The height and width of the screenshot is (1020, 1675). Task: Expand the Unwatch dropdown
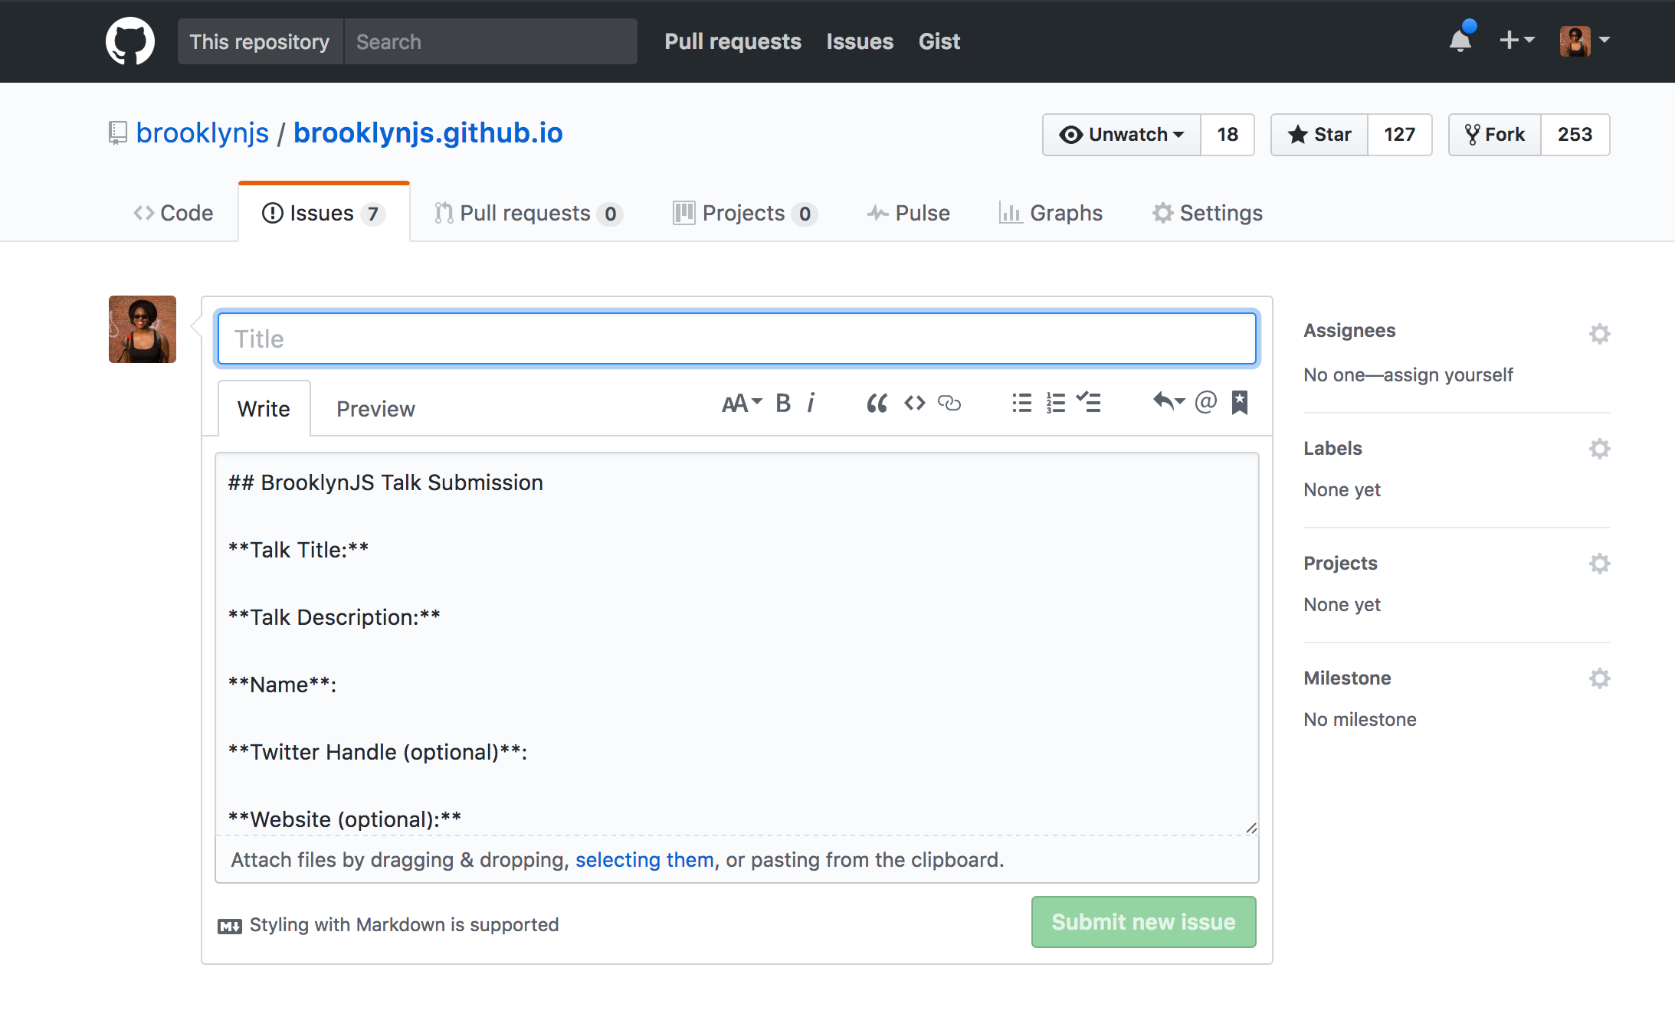pos(1122,135)
